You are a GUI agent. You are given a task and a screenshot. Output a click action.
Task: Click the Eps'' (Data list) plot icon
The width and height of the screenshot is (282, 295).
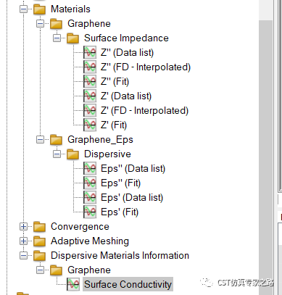tap(90, 168)
